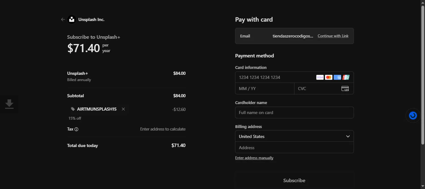The image size is (425, 189).
Task: Click the Subtotal $84.00 value
Action: click(179, 96)
